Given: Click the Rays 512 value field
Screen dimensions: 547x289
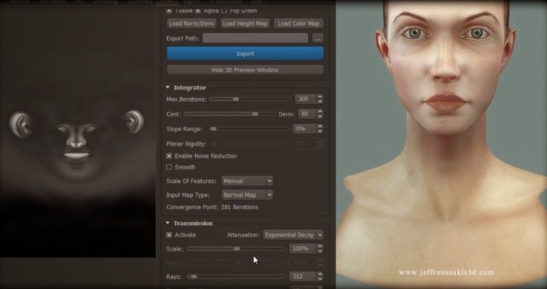Looking at the screenshot, I should [303, 276].
